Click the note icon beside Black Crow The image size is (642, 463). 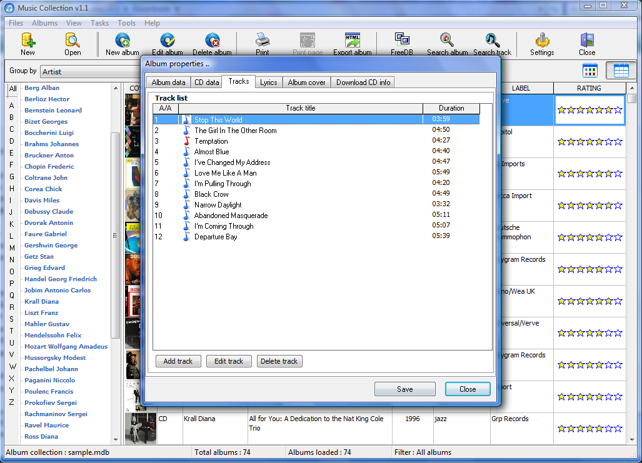coord(187,194)
